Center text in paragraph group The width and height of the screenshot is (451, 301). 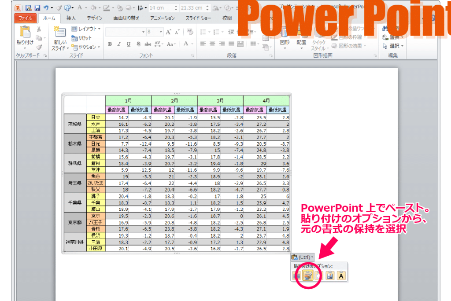click(x=212, y=44)
